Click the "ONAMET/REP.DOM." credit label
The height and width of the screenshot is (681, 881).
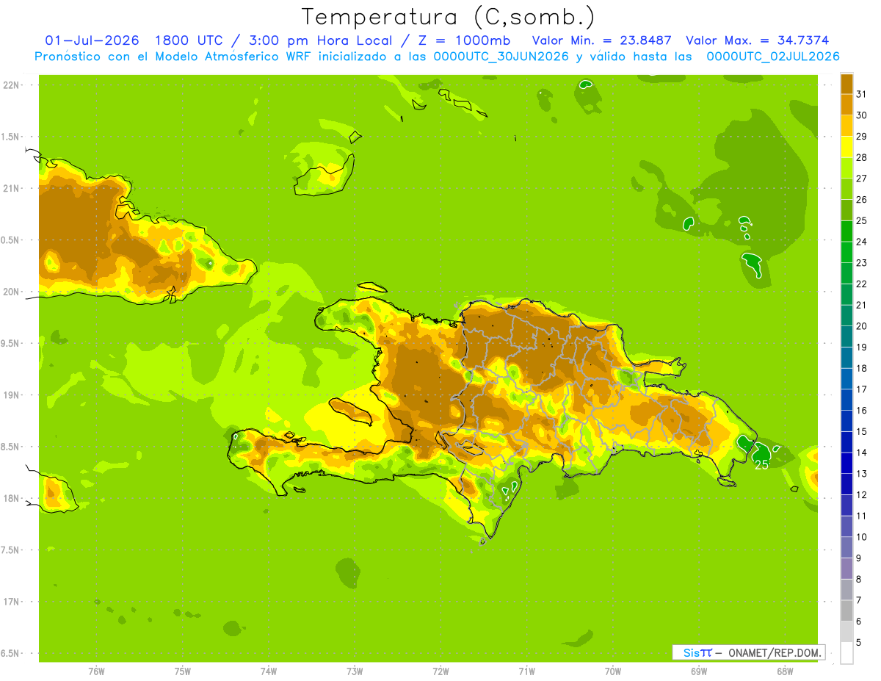(x=775, y=652)
